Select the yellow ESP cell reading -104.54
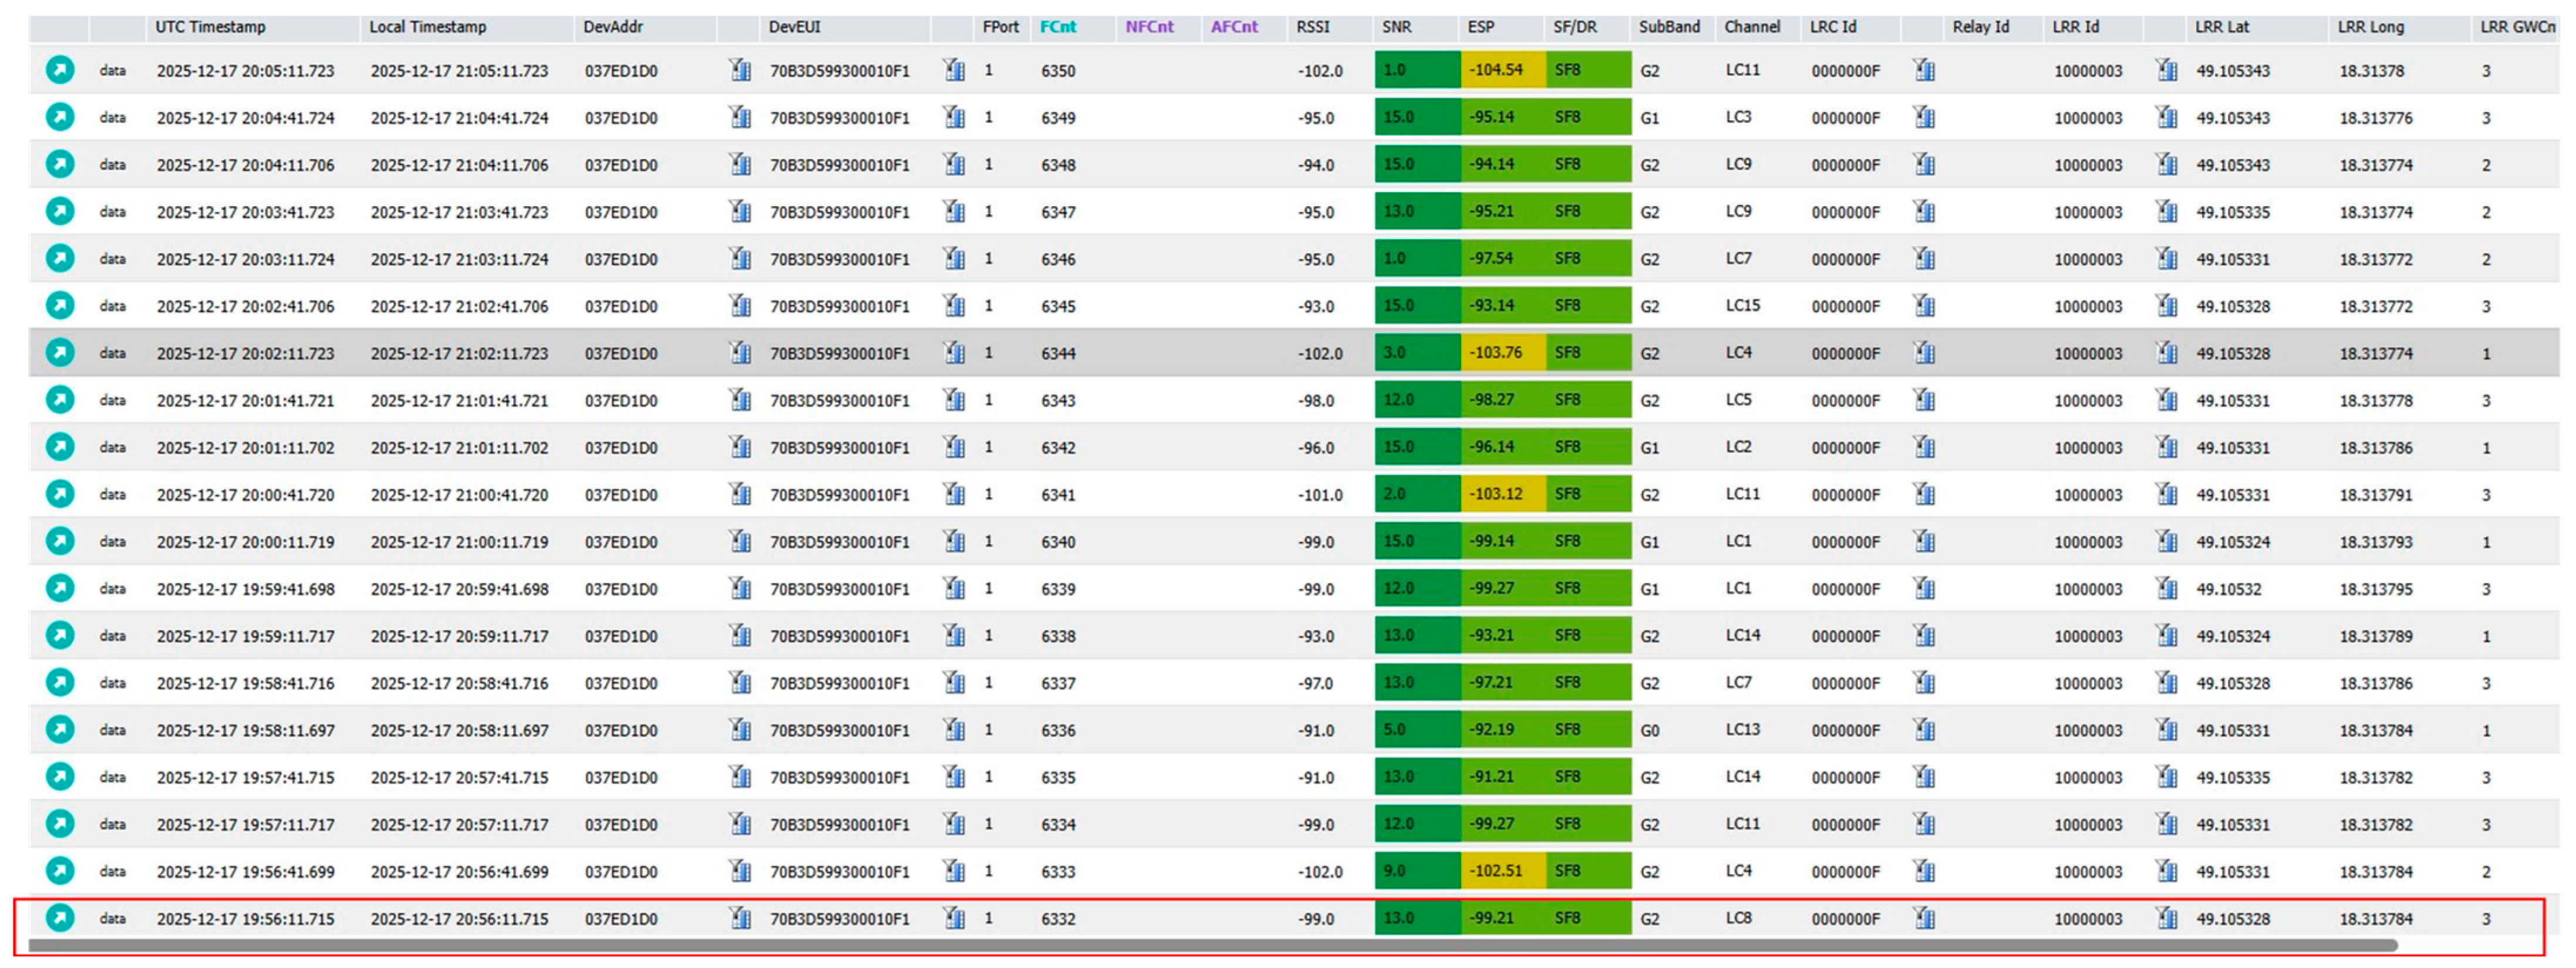 pos(1503,70)
